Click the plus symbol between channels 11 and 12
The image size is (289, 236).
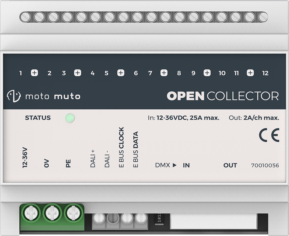tap(250, 73)
